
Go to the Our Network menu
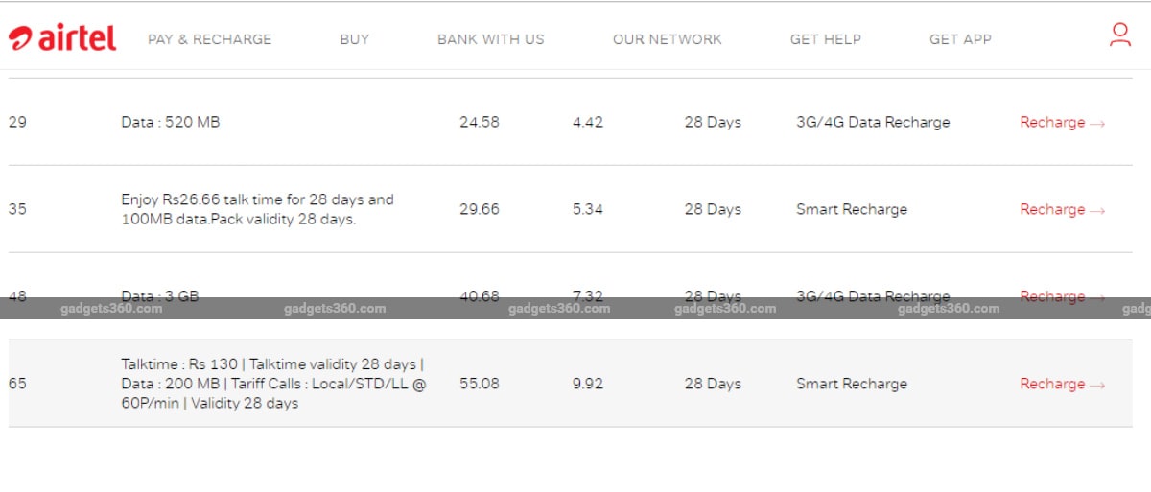(x=667, y=39)
